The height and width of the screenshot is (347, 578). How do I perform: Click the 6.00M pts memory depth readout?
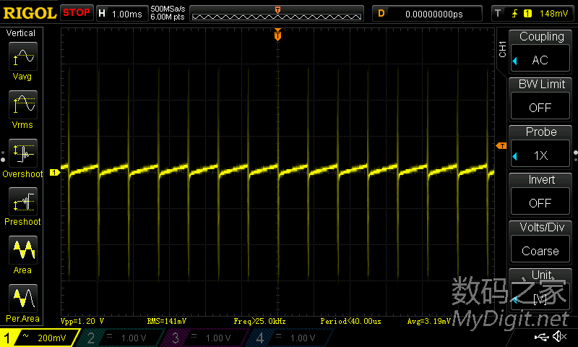(x=168, y=17)
